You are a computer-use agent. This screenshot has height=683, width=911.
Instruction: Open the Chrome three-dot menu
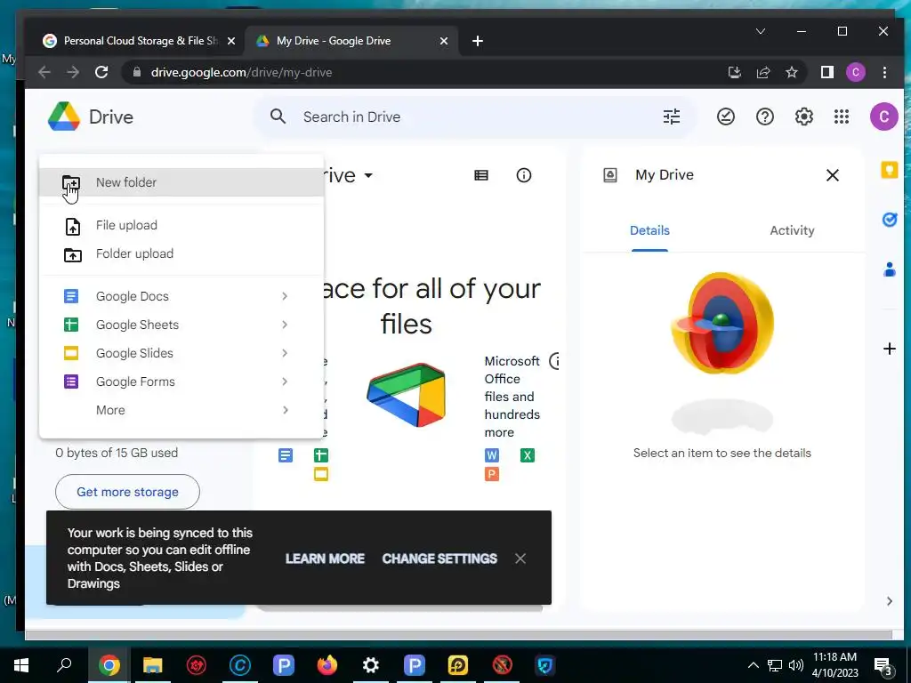click(884, 73)
